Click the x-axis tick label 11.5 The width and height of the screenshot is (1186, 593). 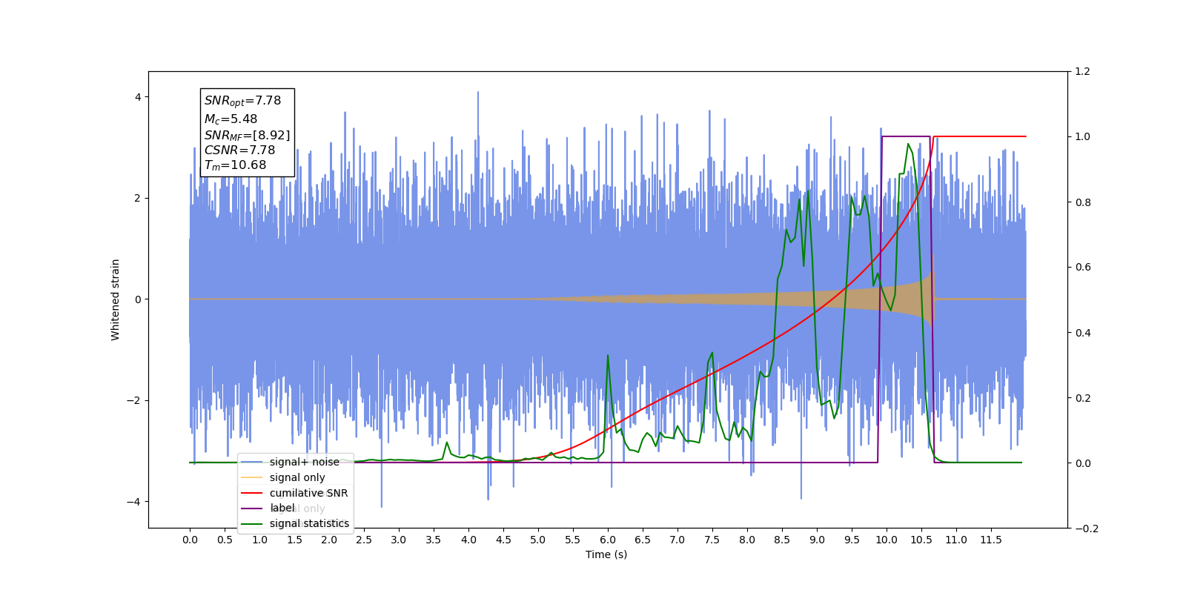(991, 540)
